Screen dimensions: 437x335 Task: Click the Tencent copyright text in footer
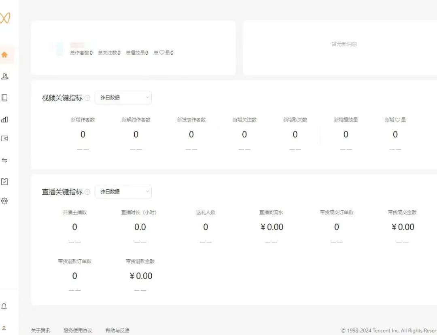[389, 331]
